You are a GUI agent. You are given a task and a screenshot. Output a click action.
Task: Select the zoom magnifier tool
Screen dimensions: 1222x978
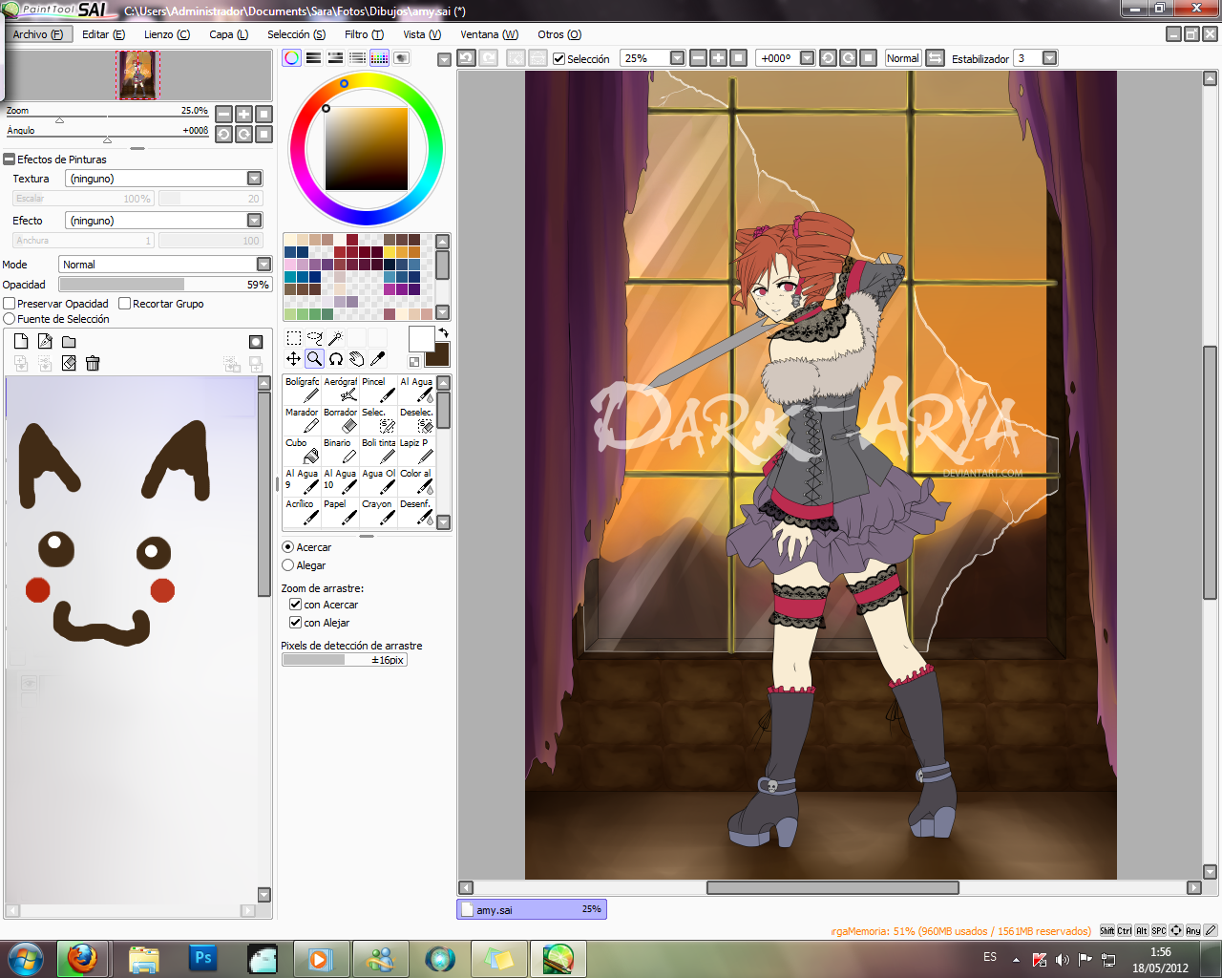(x=314, y=359)
